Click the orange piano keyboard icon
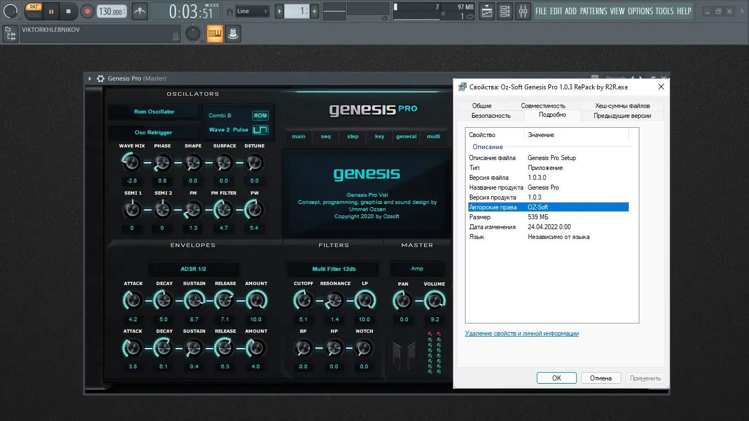The height and width of the screenshot is (421, 749). 214,34
